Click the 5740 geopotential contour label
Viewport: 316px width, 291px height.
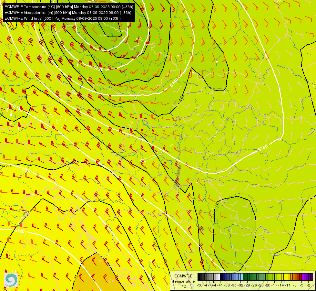[174, 82]
